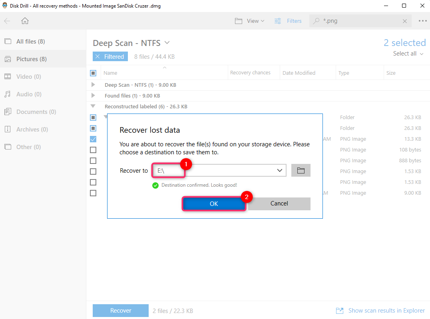This screenshot has height=319, width=430.
Task: Open the Deep Scan - NTFS title dropdown
Action: [167, 43]
